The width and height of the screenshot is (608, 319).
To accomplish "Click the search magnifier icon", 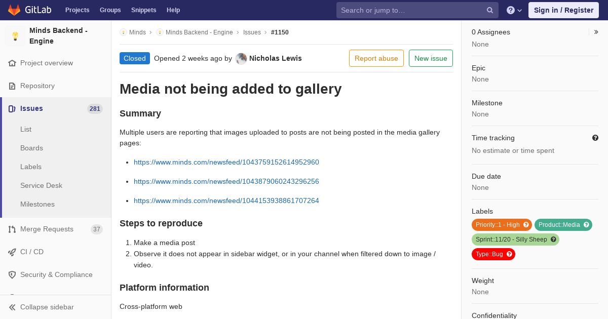I will [x=490, y=10].
